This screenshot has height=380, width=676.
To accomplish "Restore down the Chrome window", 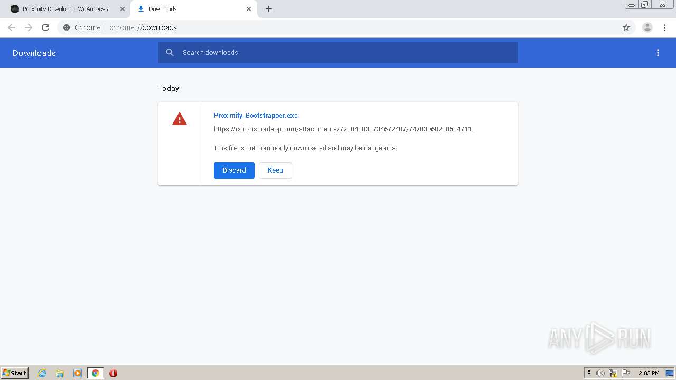I will [x=645, y=5].
